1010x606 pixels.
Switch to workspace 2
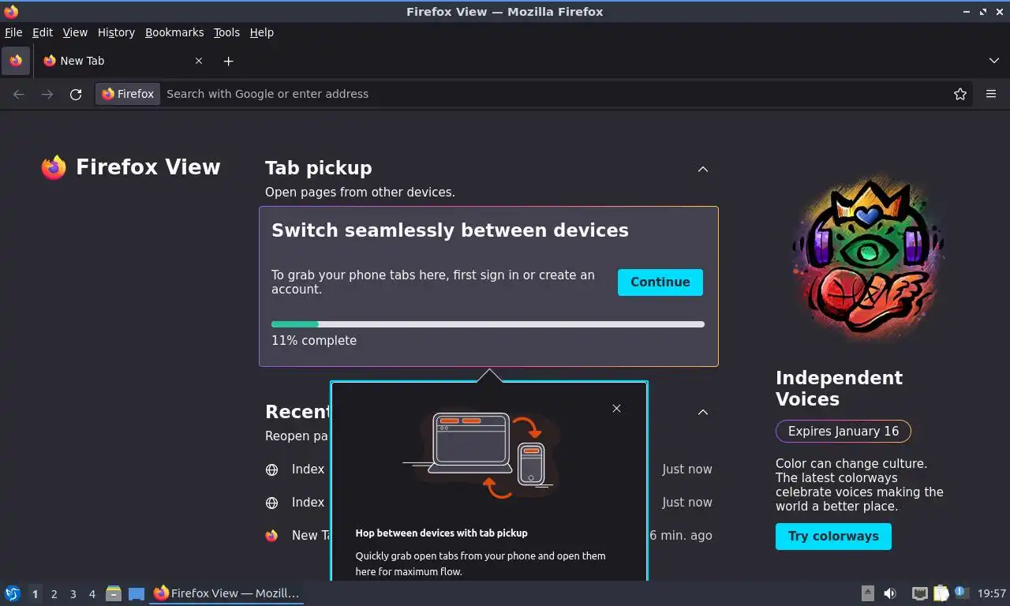point(54,594)
